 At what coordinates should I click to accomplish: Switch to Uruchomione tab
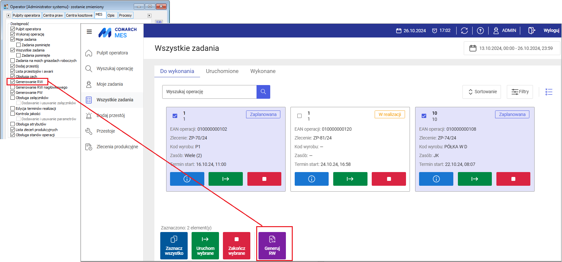pos(222,71)
